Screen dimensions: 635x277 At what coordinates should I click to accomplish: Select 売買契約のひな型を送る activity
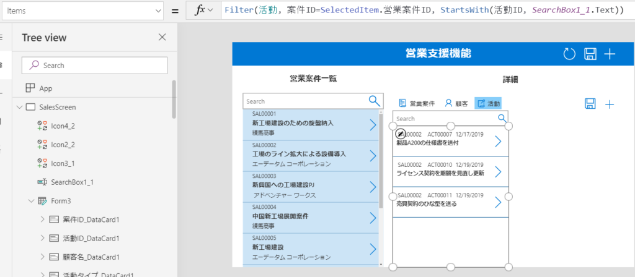[427, 204]
